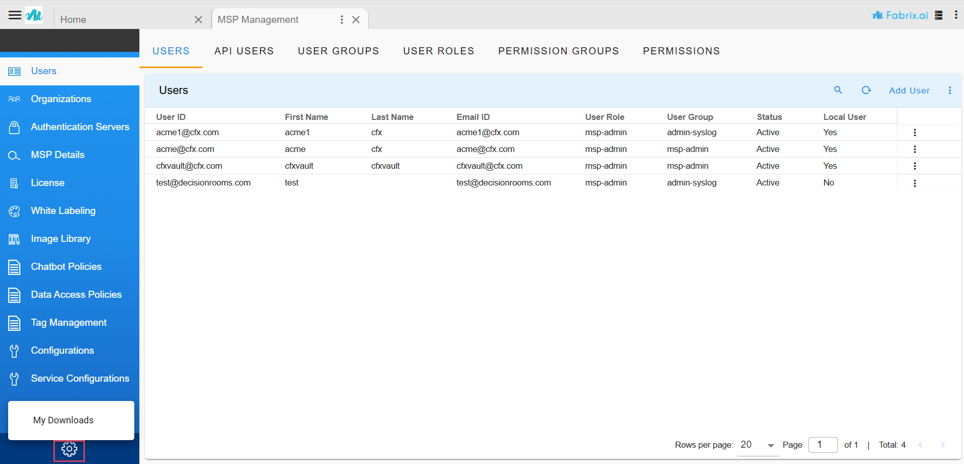Screen dimensions: 964x464
Task: Open the hamburger menu at top left
Action: click(x=15, y=15)
